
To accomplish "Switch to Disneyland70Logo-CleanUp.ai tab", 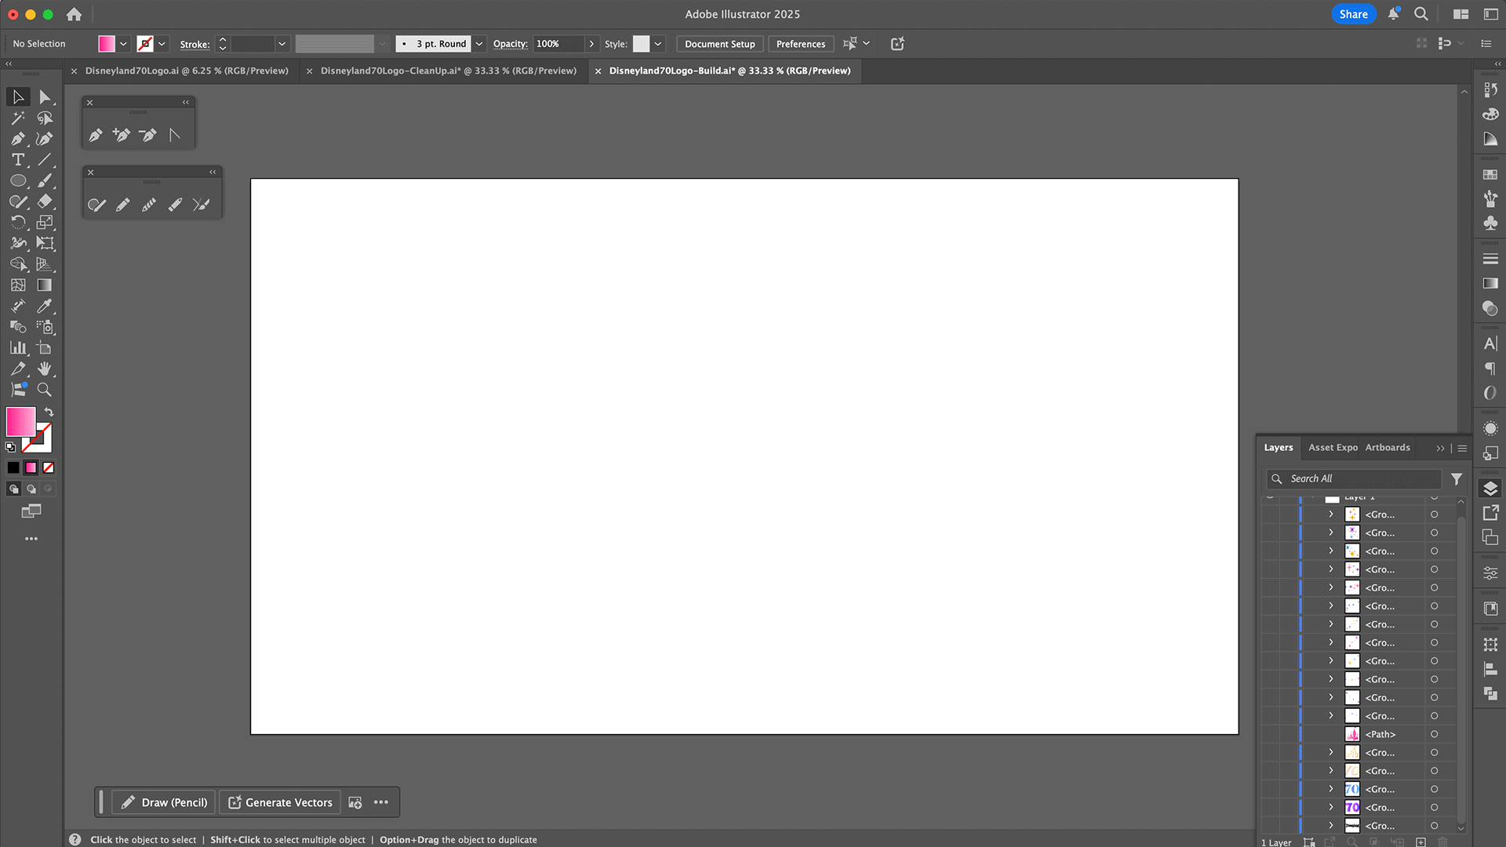I will (448, 71).
